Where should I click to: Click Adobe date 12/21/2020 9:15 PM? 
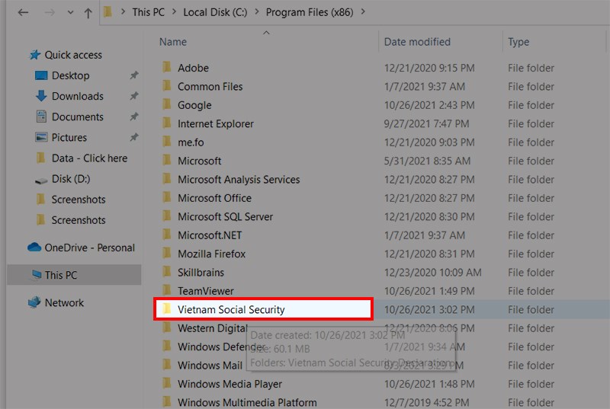coord(429,68)
